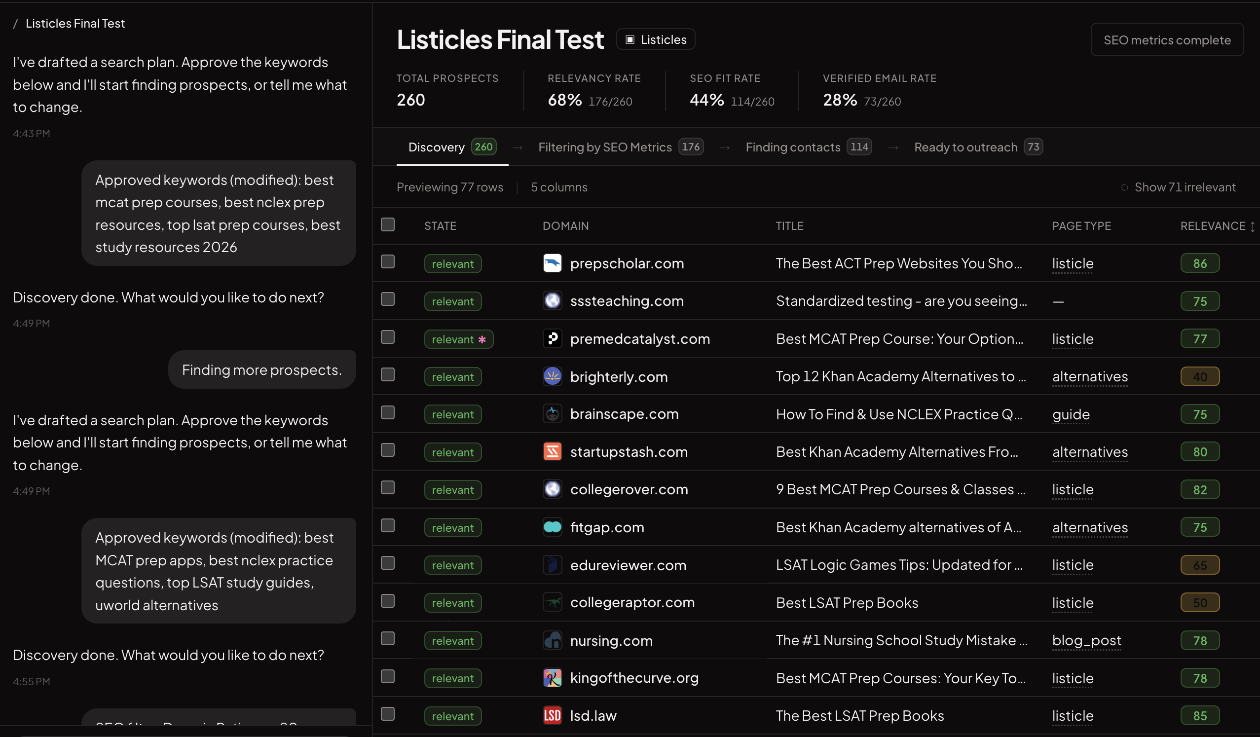Click relevance score 85 on lsd.law row

[x=1199, y=716]
